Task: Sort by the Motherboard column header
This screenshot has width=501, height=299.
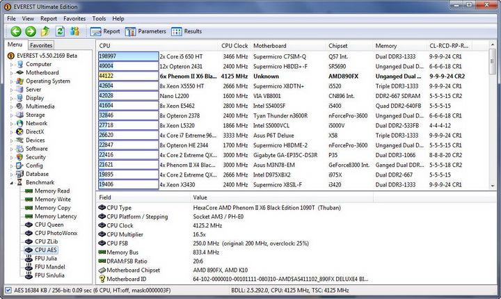Action: coord(288,46)
